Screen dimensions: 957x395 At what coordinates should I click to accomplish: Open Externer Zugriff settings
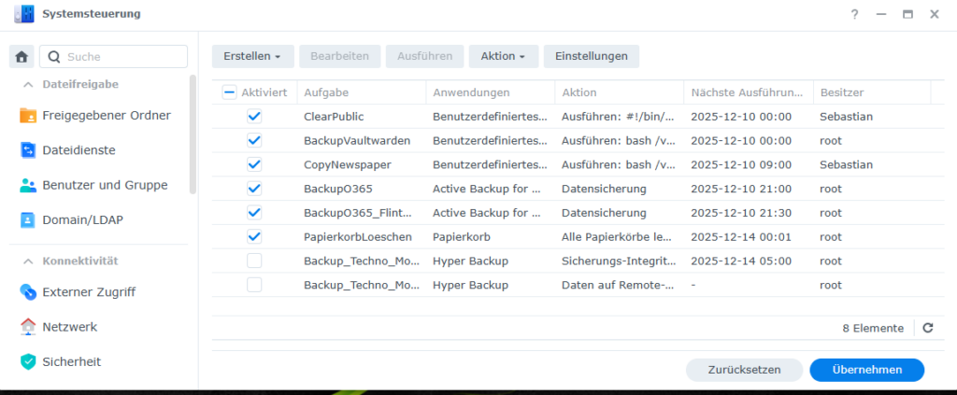(x=89, y=292)
